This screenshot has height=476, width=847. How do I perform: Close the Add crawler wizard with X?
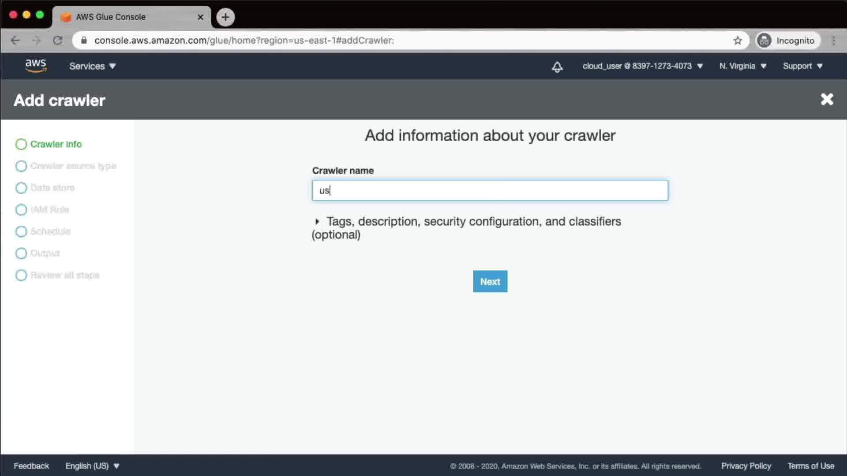[827, 100]
